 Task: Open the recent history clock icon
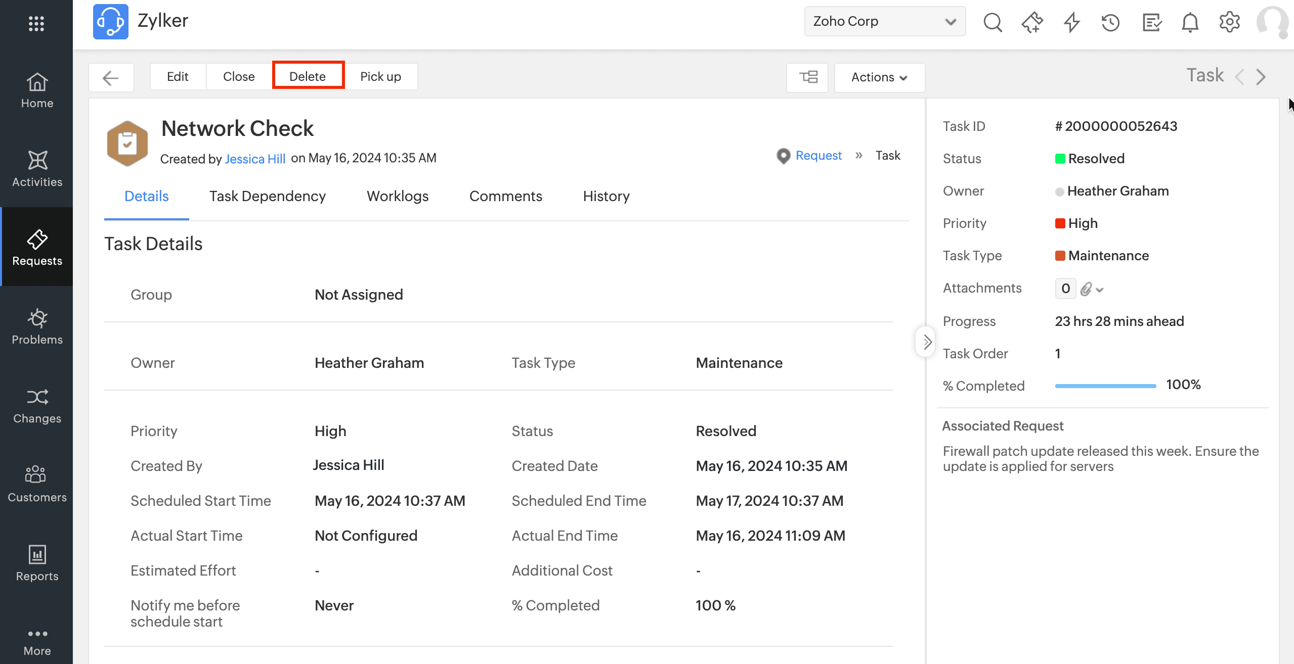pyautogui.click(x=1110, y=22)
